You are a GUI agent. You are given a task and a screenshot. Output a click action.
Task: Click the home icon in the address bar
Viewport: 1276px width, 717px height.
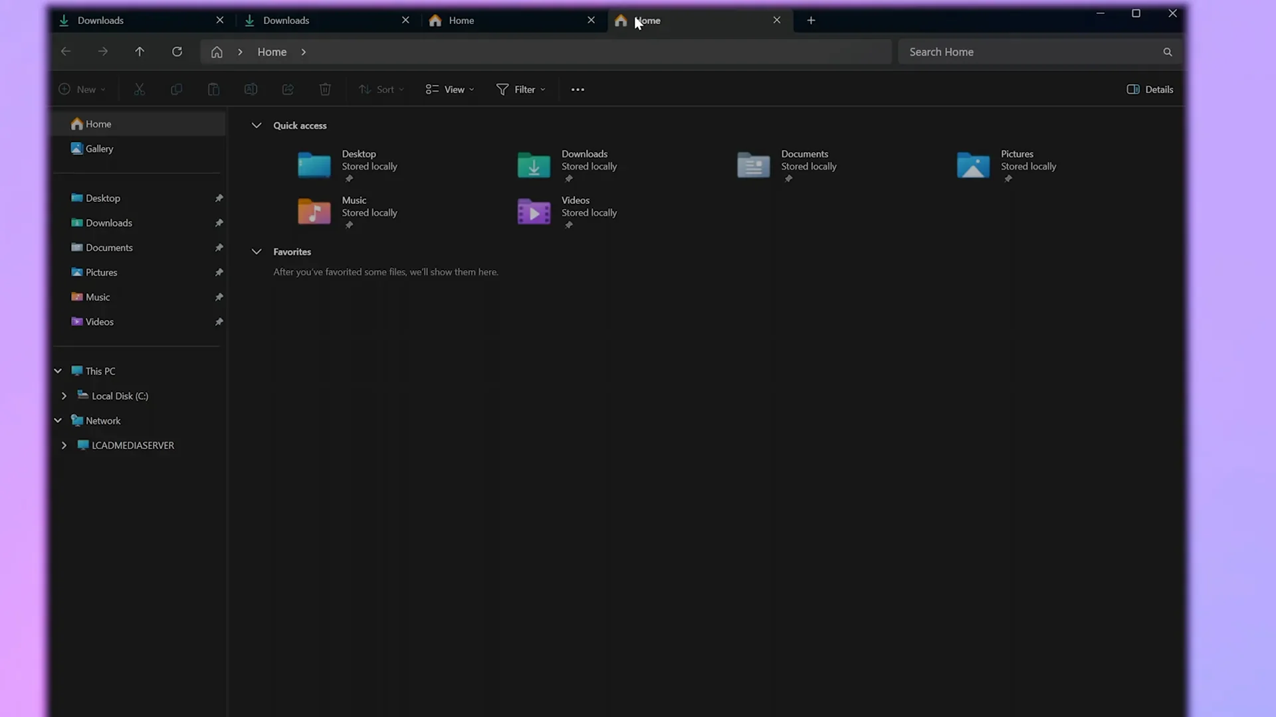point(217,52)
